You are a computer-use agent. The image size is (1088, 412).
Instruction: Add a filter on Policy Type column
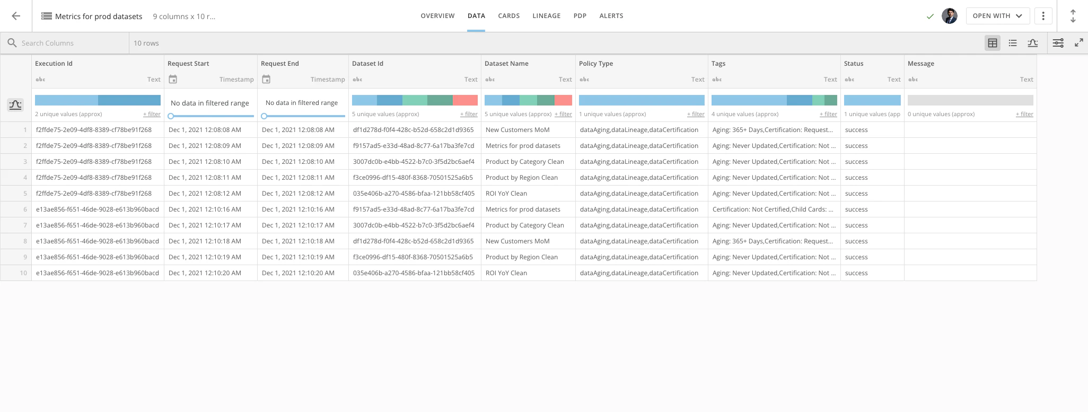tap(696, 114)
